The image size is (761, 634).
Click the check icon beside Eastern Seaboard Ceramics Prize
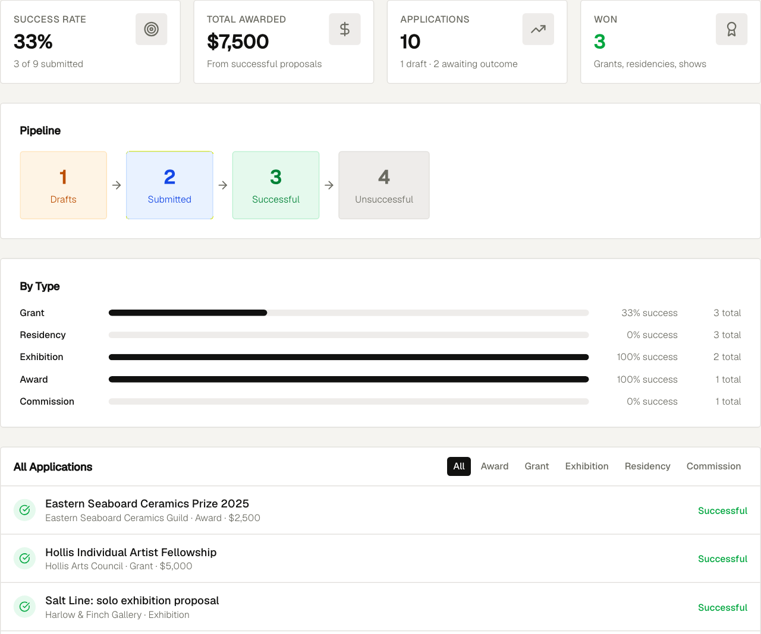[x=25, y=510]
